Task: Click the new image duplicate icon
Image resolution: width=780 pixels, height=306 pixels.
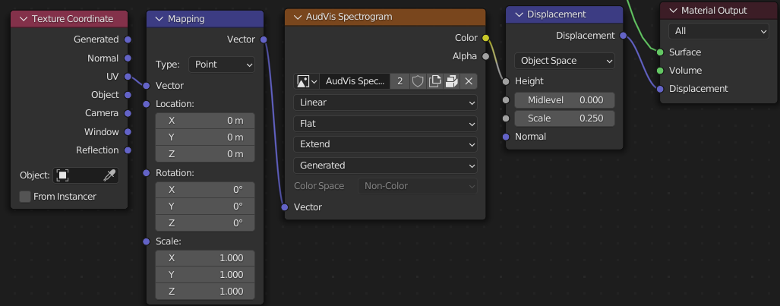Action: coord(434,81)
